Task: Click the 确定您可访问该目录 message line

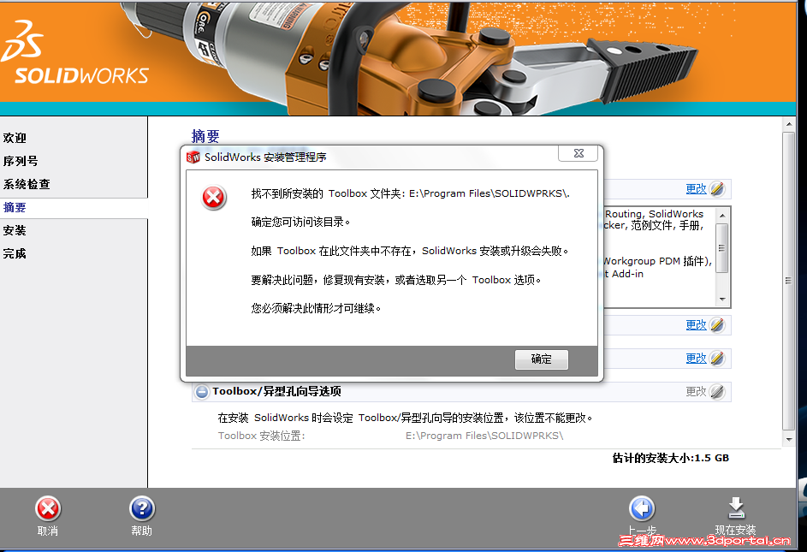Action: [300, 222]
